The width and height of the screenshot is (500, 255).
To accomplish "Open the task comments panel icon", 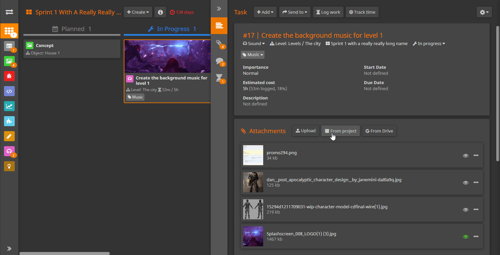I will point(219,61).
